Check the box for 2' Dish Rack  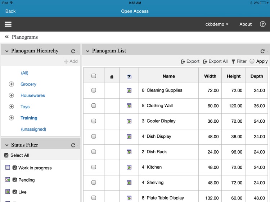(x=94, y=152)
